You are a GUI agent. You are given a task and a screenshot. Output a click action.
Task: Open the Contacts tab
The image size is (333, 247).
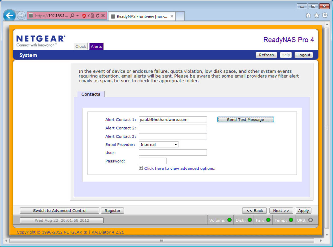coord(91,94)
